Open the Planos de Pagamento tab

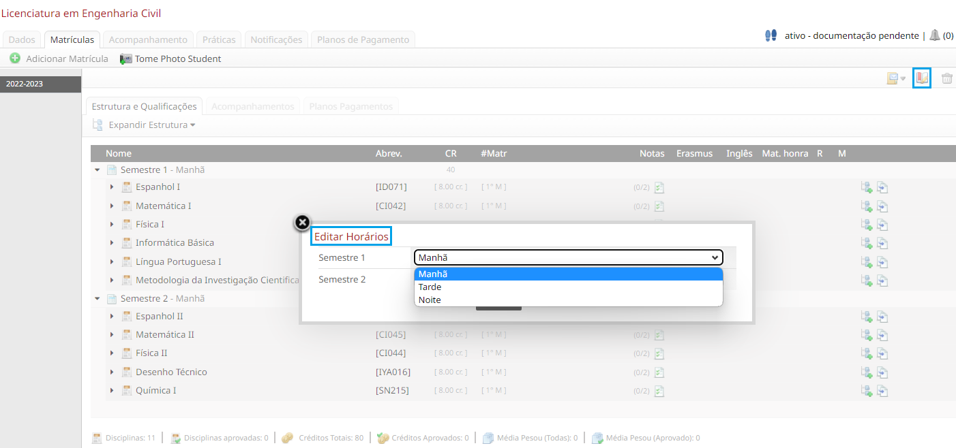tap(362, 39)
